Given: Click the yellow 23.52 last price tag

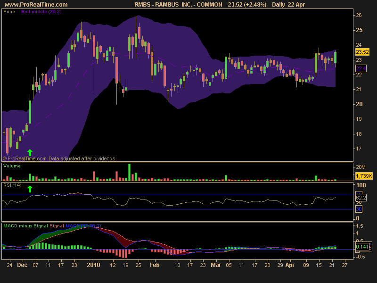Looking at the screenshot, I should pos(362,52).
